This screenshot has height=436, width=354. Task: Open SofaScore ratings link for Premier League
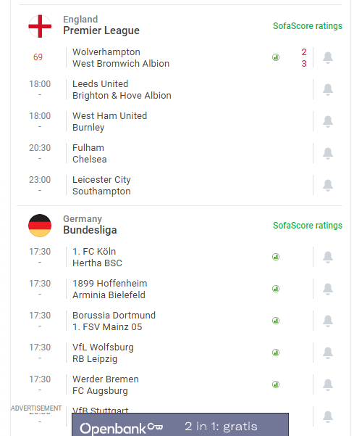pos(308,26)
